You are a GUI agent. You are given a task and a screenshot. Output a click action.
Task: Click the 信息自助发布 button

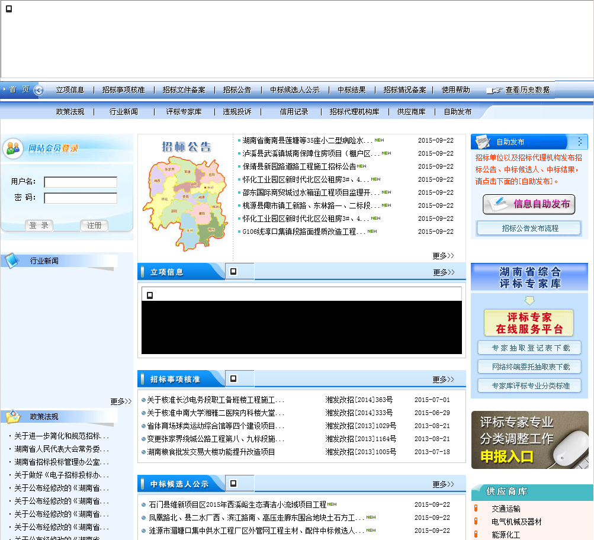pyautogui.click(x=529, y=204)
